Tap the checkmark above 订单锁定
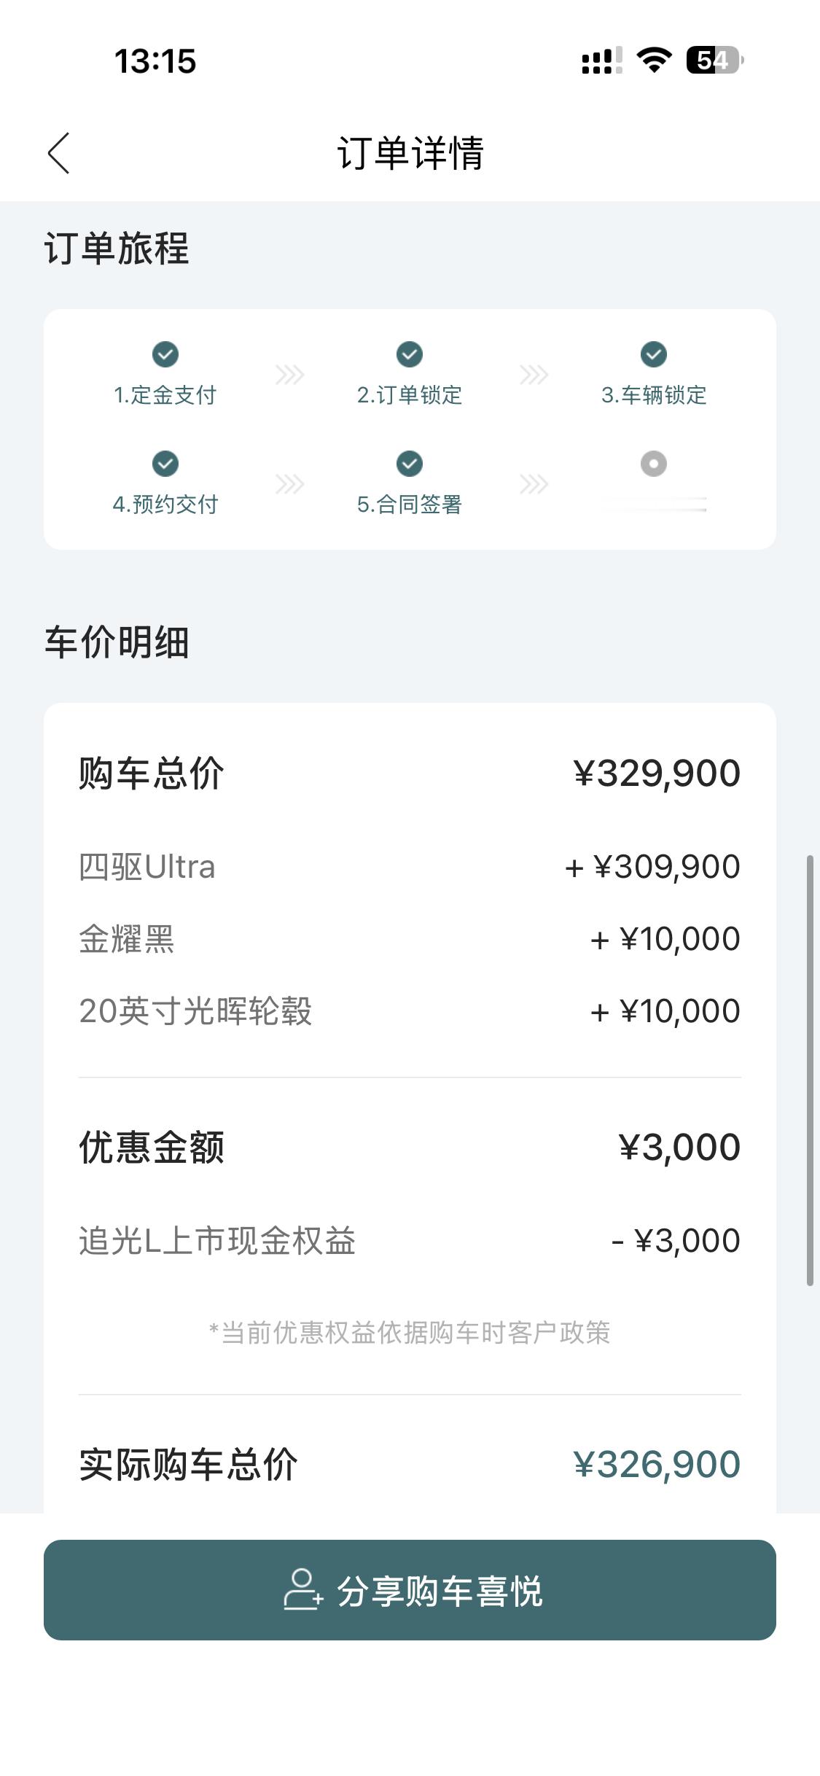The height and width of the screenshot is (1776, 820). coord(410,354)
